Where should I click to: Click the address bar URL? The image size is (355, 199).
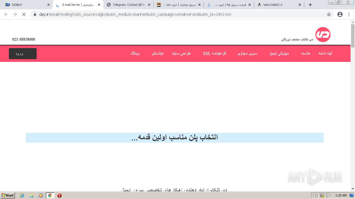tap(135, 14)
